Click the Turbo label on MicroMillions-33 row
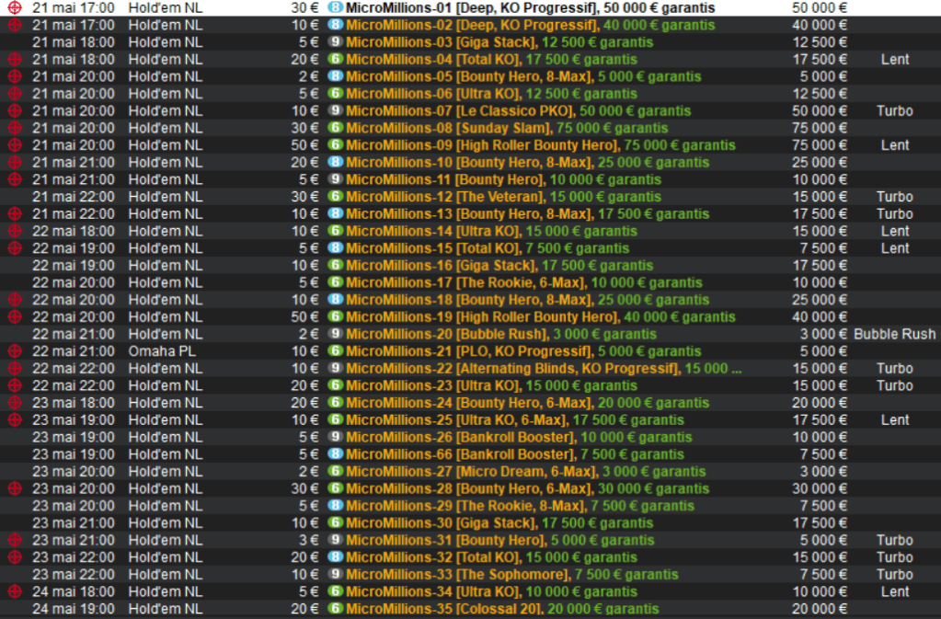 click(x=894, y=575)
